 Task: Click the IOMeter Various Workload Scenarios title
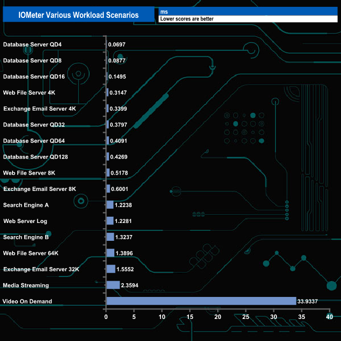[75, 15]
